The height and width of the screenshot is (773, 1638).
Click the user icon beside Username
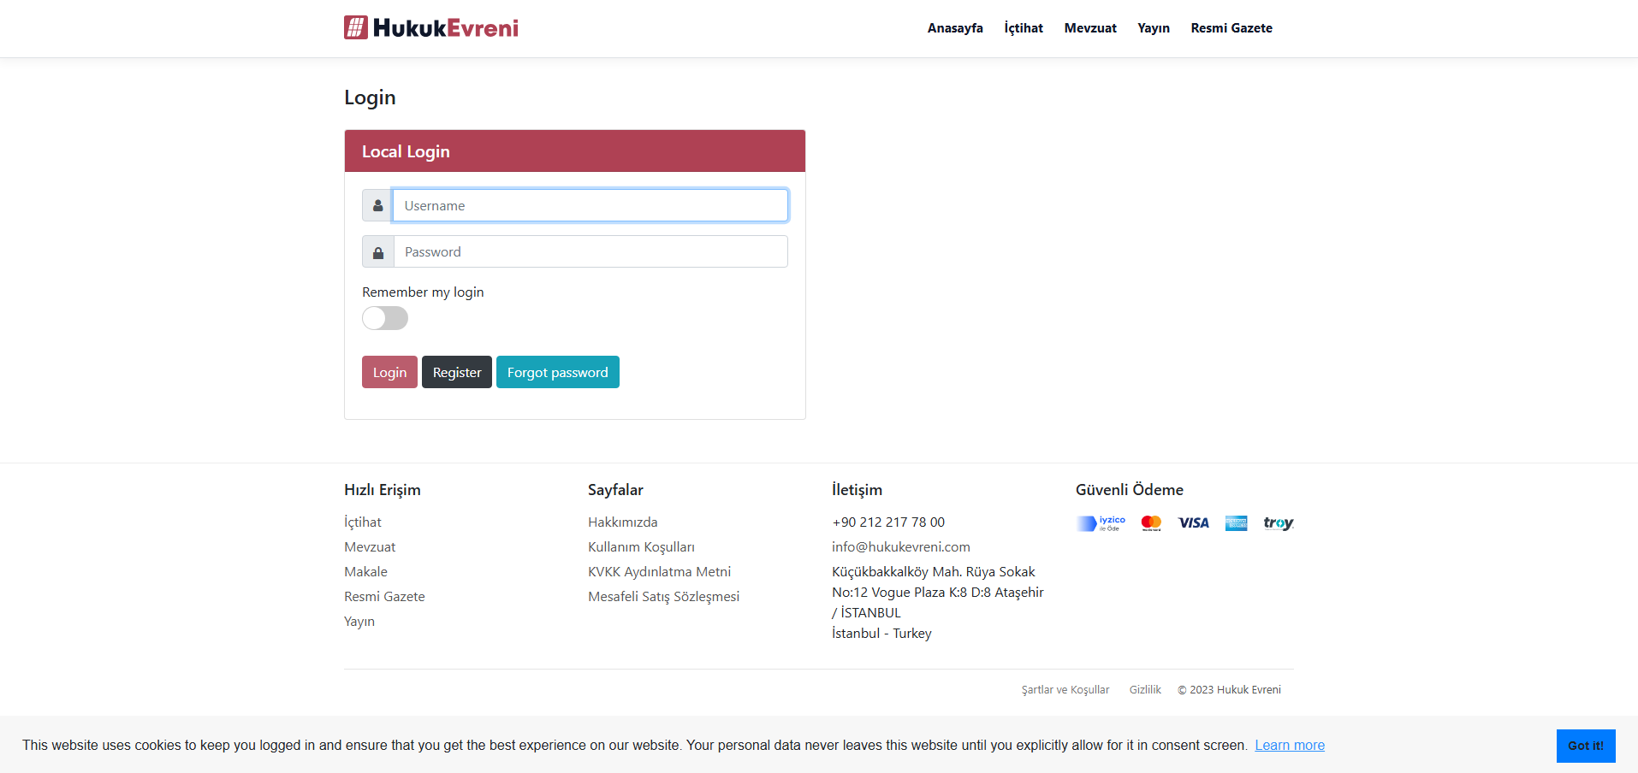coord(377,206)
